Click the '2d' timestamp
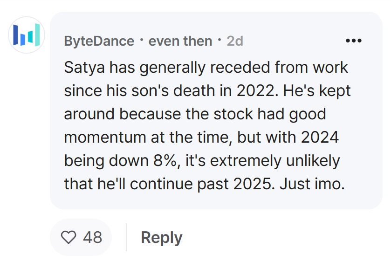Viewport: 391px width, 269px height. pos(235,41)
